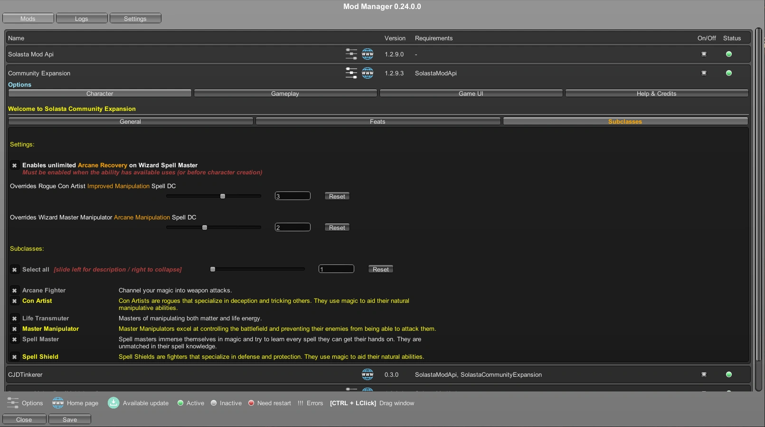The height and width of the screenshot is (427, 765).
Task: Focus Arcane Manipulation Spell DC value field
Action: tap(293, 227)
